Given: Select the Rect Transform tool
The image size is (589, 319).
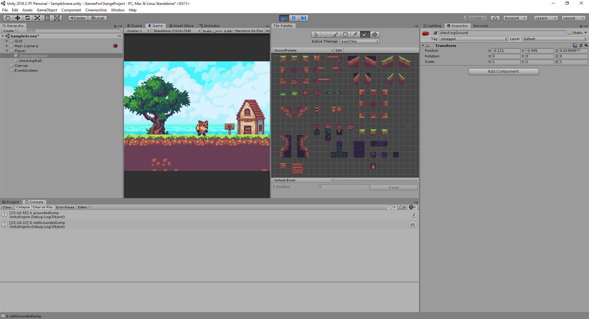Looking at the screenshot, I should pos(47,18).
